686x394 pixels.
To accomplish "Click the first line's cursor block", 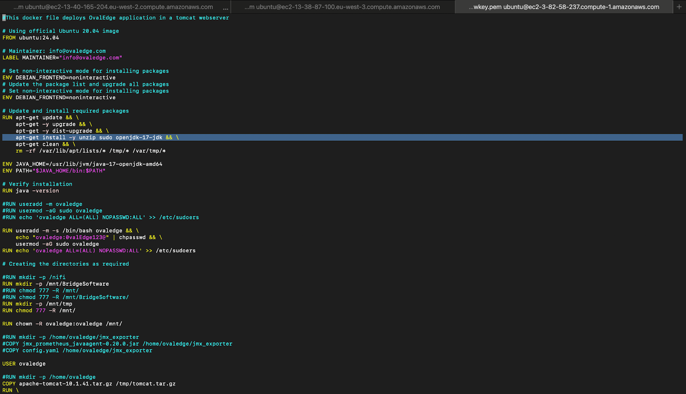I will [4, 18].
